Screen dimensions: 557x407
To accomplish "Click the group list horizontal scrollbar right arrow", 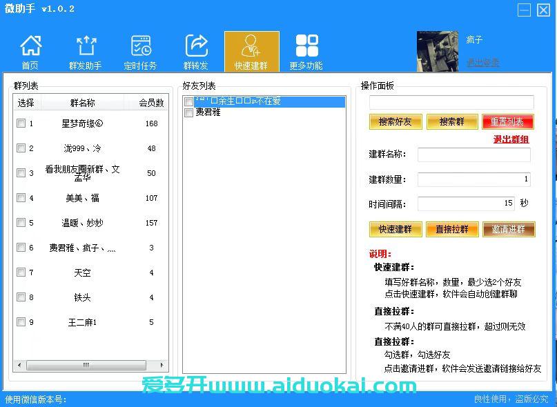I will click(162, 365).
